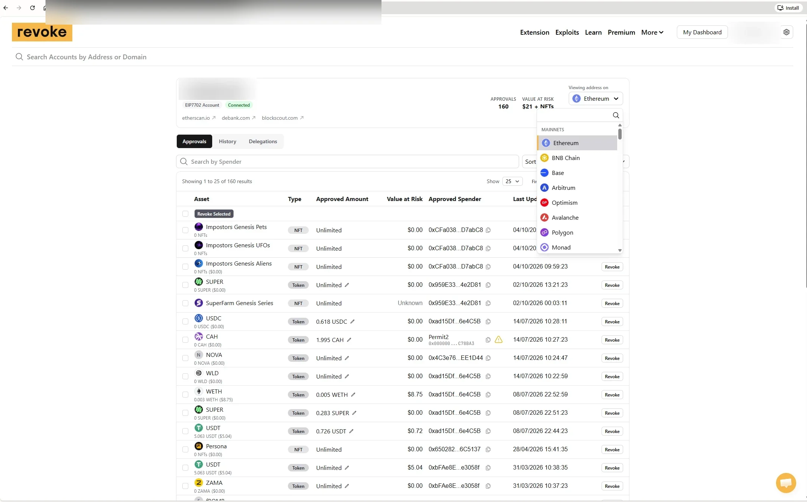Screen dimensions: 807x502
Task: Edit approved amount for 0.618 USDC
Action: pyautogui.click(x=352, y=321)
